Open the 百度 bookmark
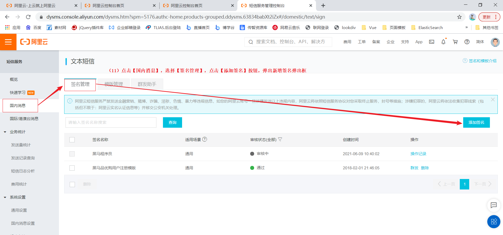503x235 pixels. 34,27
